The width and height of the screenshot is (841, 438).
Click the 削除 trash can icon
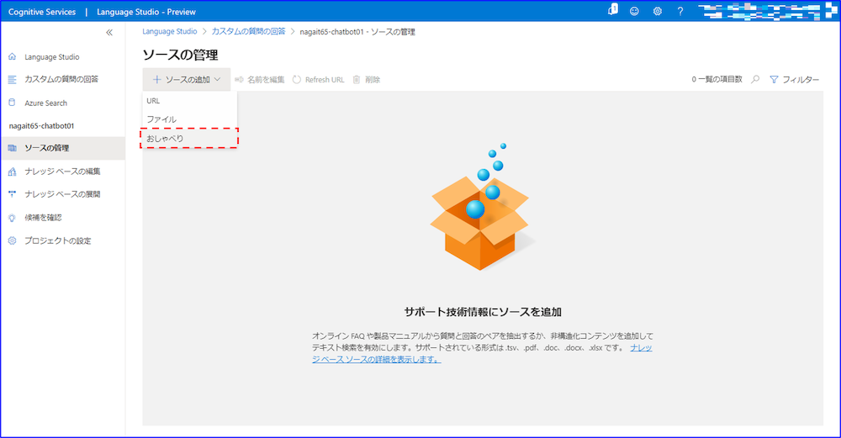click(x=357, y=79)
